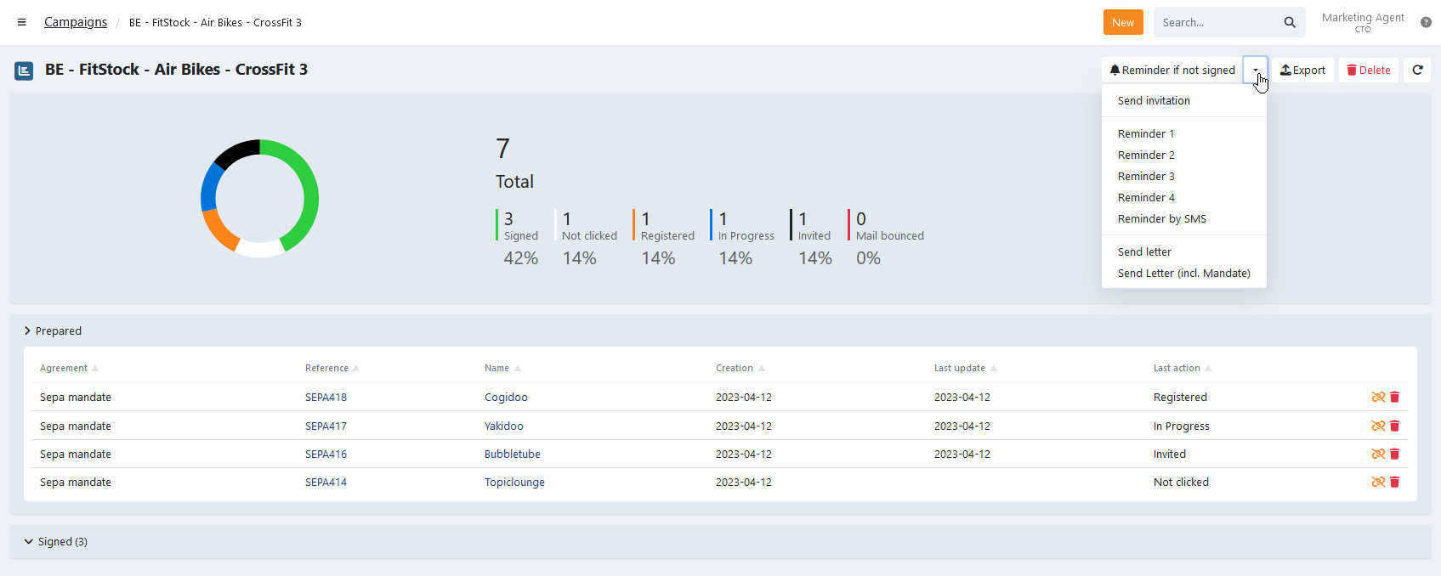1441x576 pixels.
Task: Click the orange New button
Action: [1123, 22]
